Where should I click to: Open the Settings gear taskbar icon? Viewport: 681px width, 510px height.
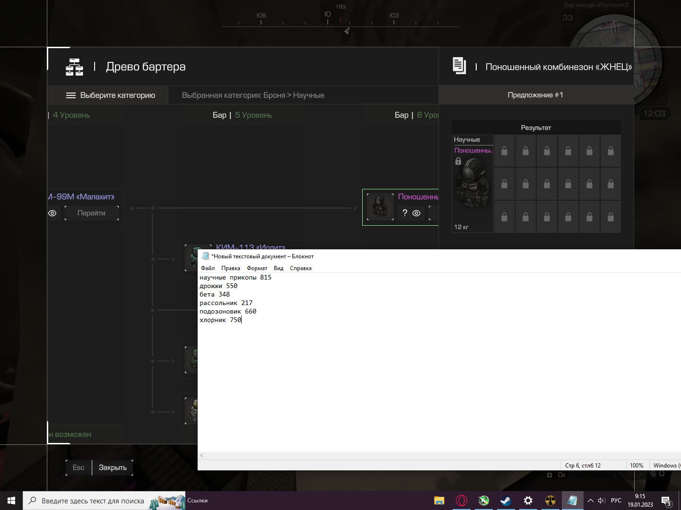[528, 501]
